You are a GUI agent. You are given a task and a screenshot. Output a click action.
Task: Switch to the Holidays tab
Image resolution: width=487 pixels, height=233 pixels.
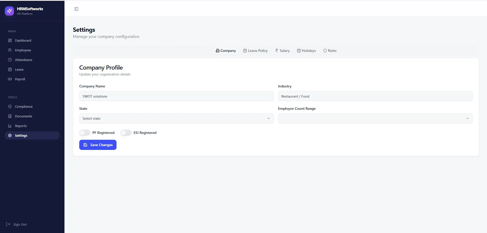pos(307,51)
